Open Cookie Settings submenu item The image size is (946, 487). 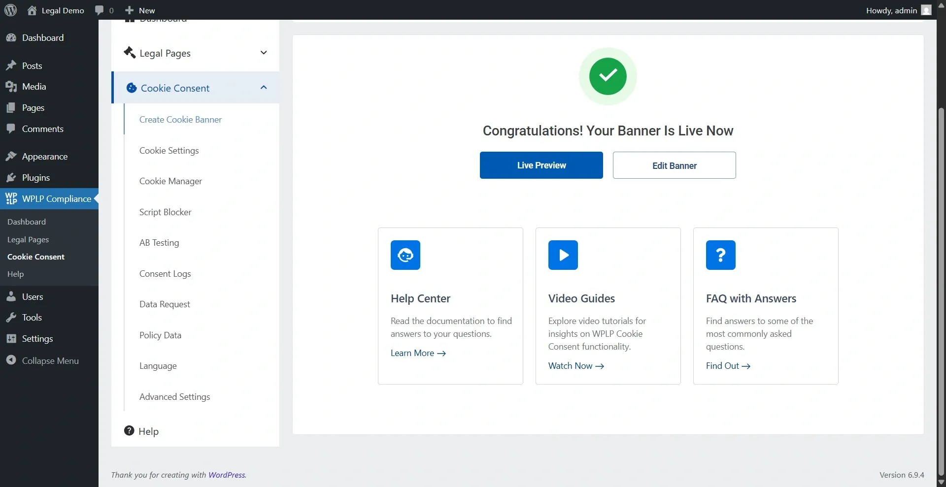coord(169,151)
